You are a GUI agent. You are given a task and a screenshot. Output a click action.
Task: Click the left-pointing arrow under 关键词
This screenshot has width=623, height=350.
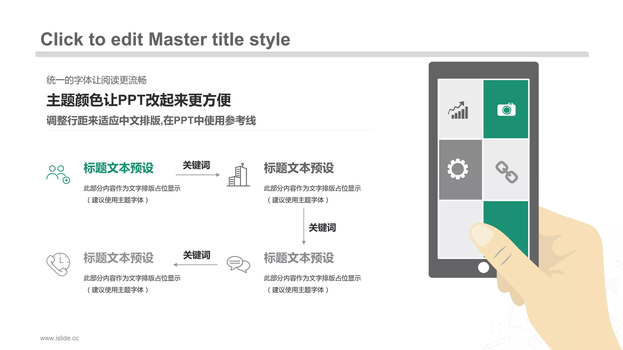[x=195, y=265]
